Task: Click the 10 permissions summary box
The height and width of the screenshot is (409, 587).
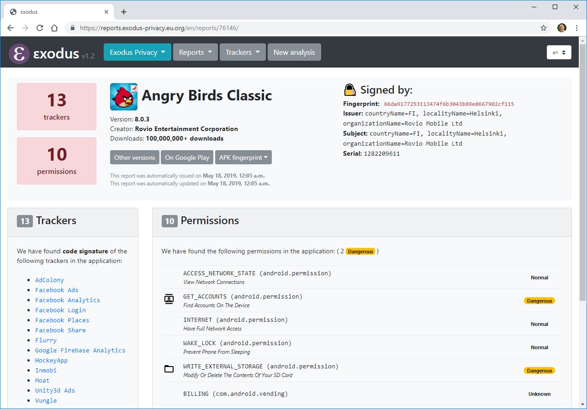Action: coord(57,161)
